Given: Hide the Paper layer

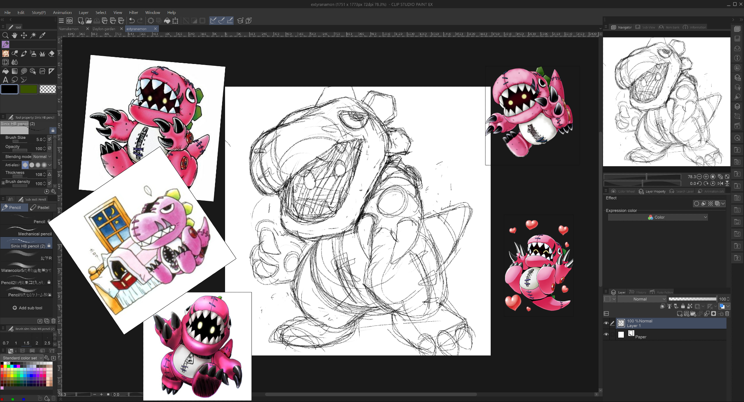Looking at the screenshot, I should point(606,334).
